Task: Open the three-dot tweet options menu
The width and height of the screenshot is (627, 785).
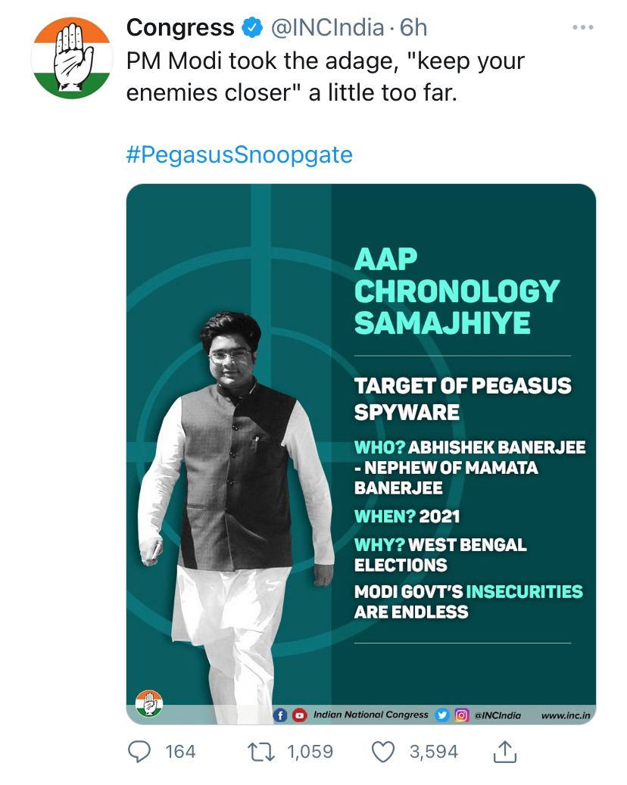Action: coord(583,27)
